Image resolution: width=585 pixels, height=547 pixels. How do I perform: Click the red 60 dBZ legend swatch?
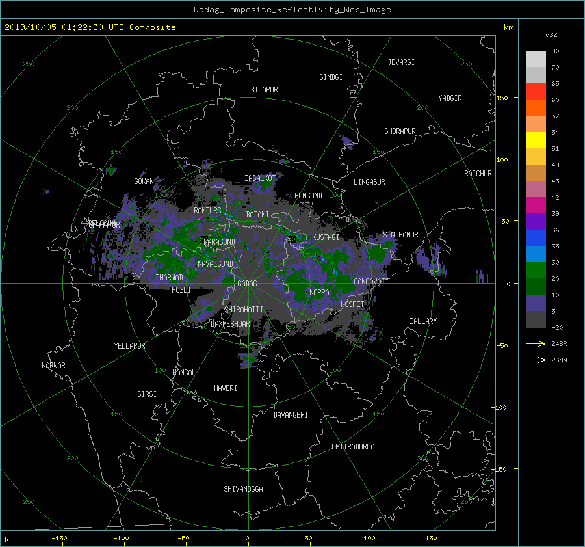[536, 92]
